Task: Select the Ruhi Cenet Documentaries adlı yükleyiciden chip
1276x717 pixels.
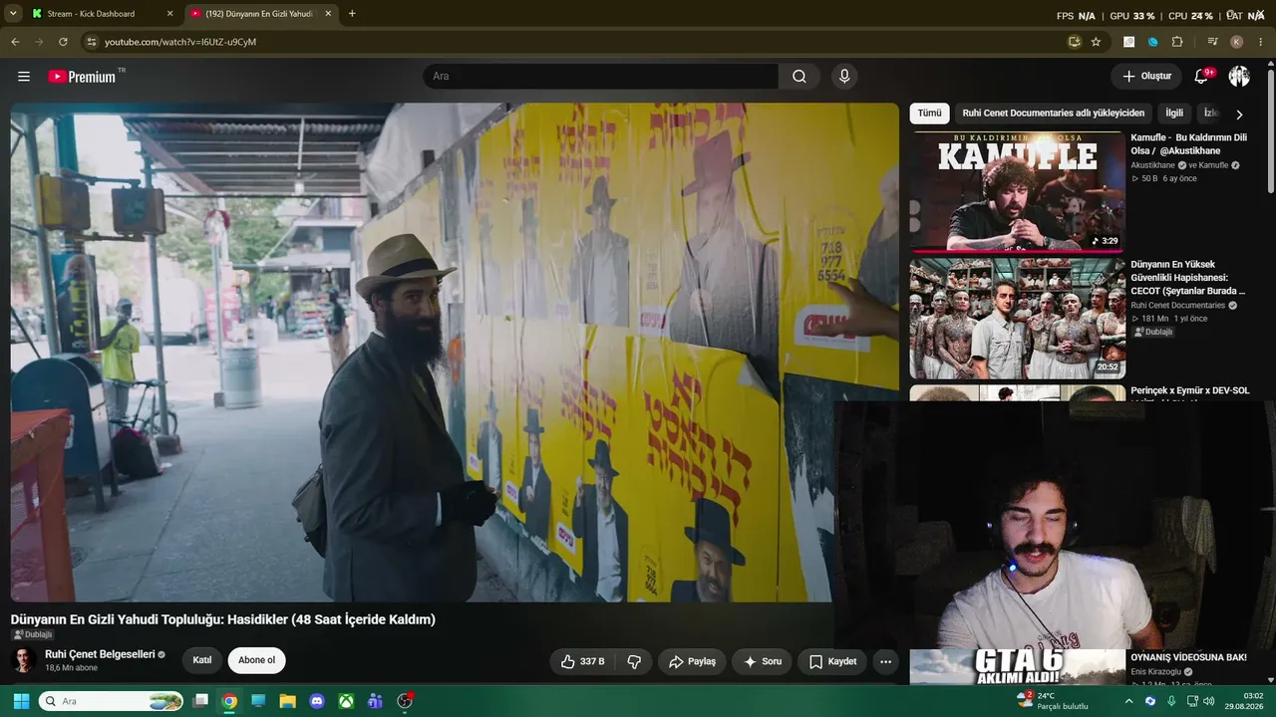Action: point(1053,114)
